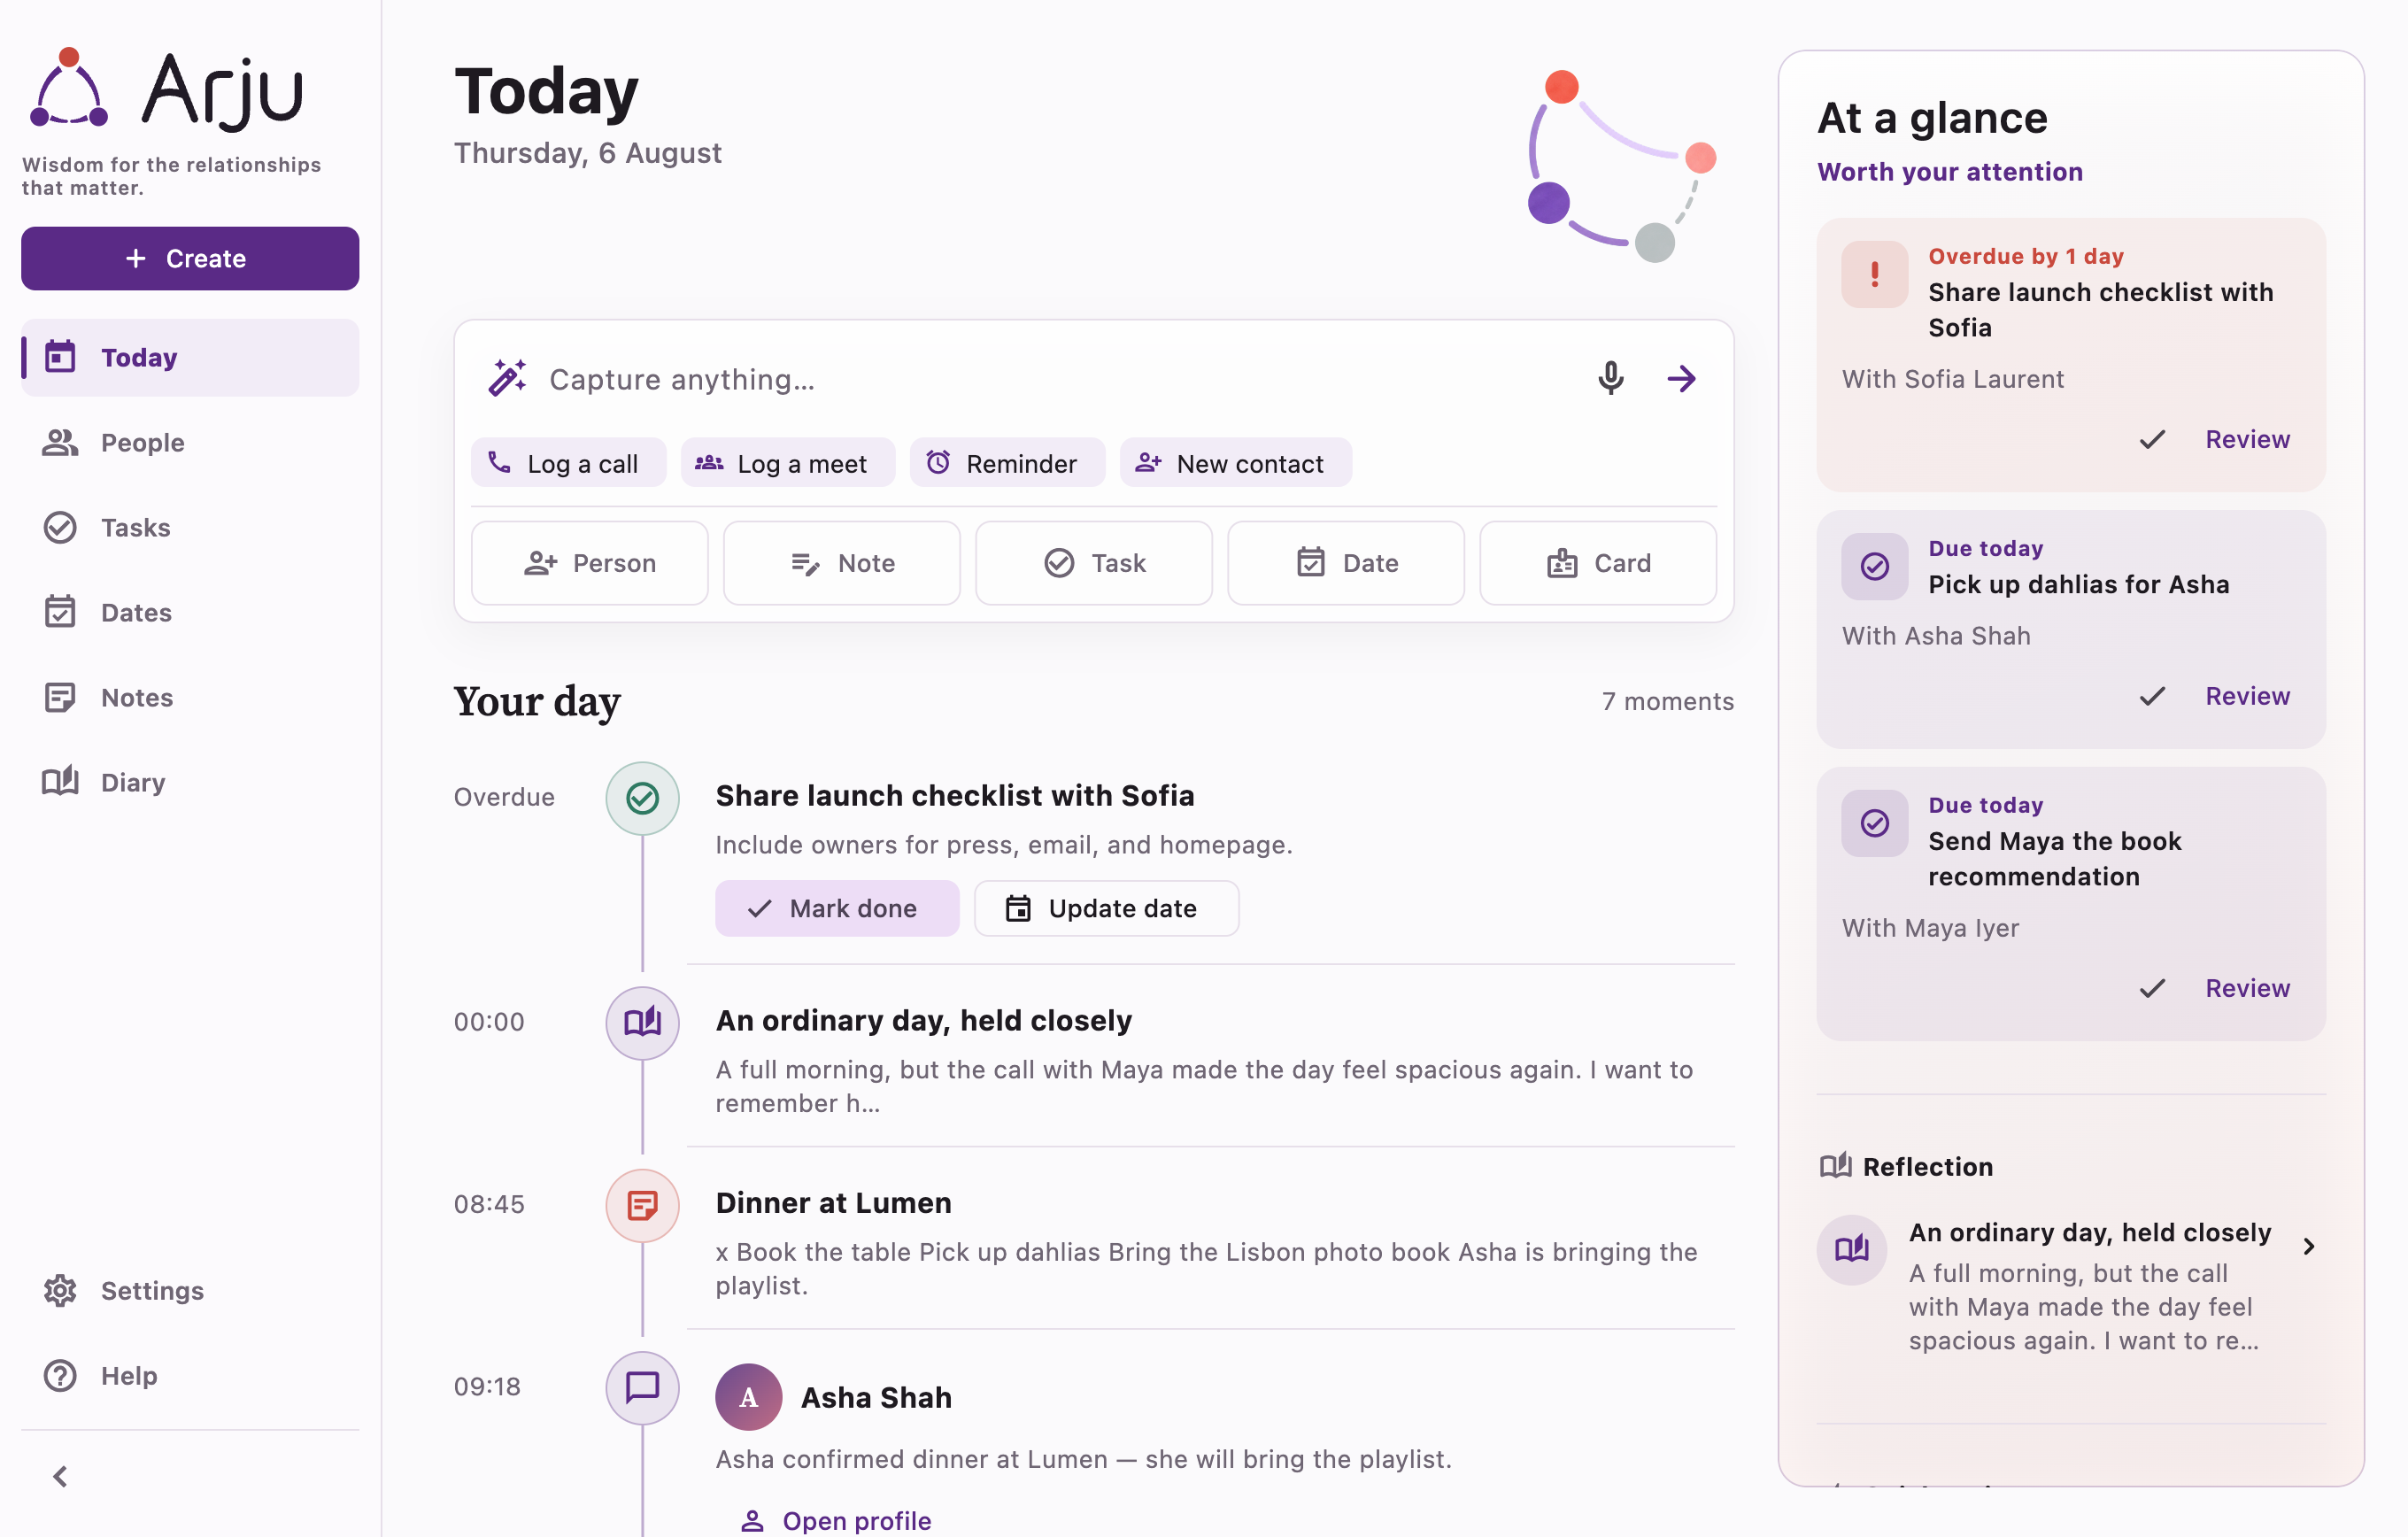Click the Arju logo
This screenshot has width=2408, height=1537.
pos(165,89)
